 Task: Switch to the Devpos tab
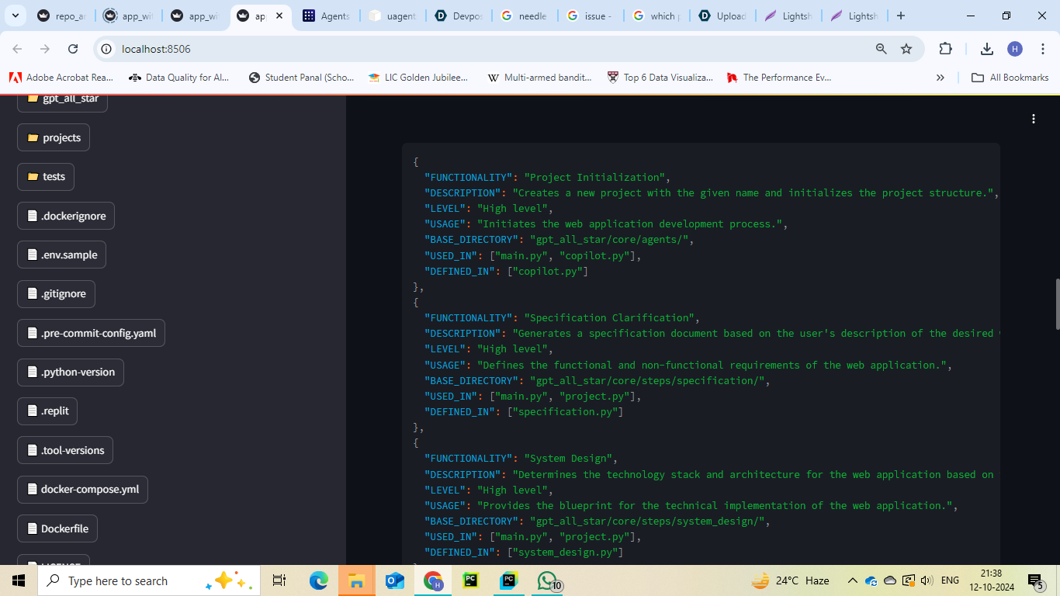click(459, 16)
